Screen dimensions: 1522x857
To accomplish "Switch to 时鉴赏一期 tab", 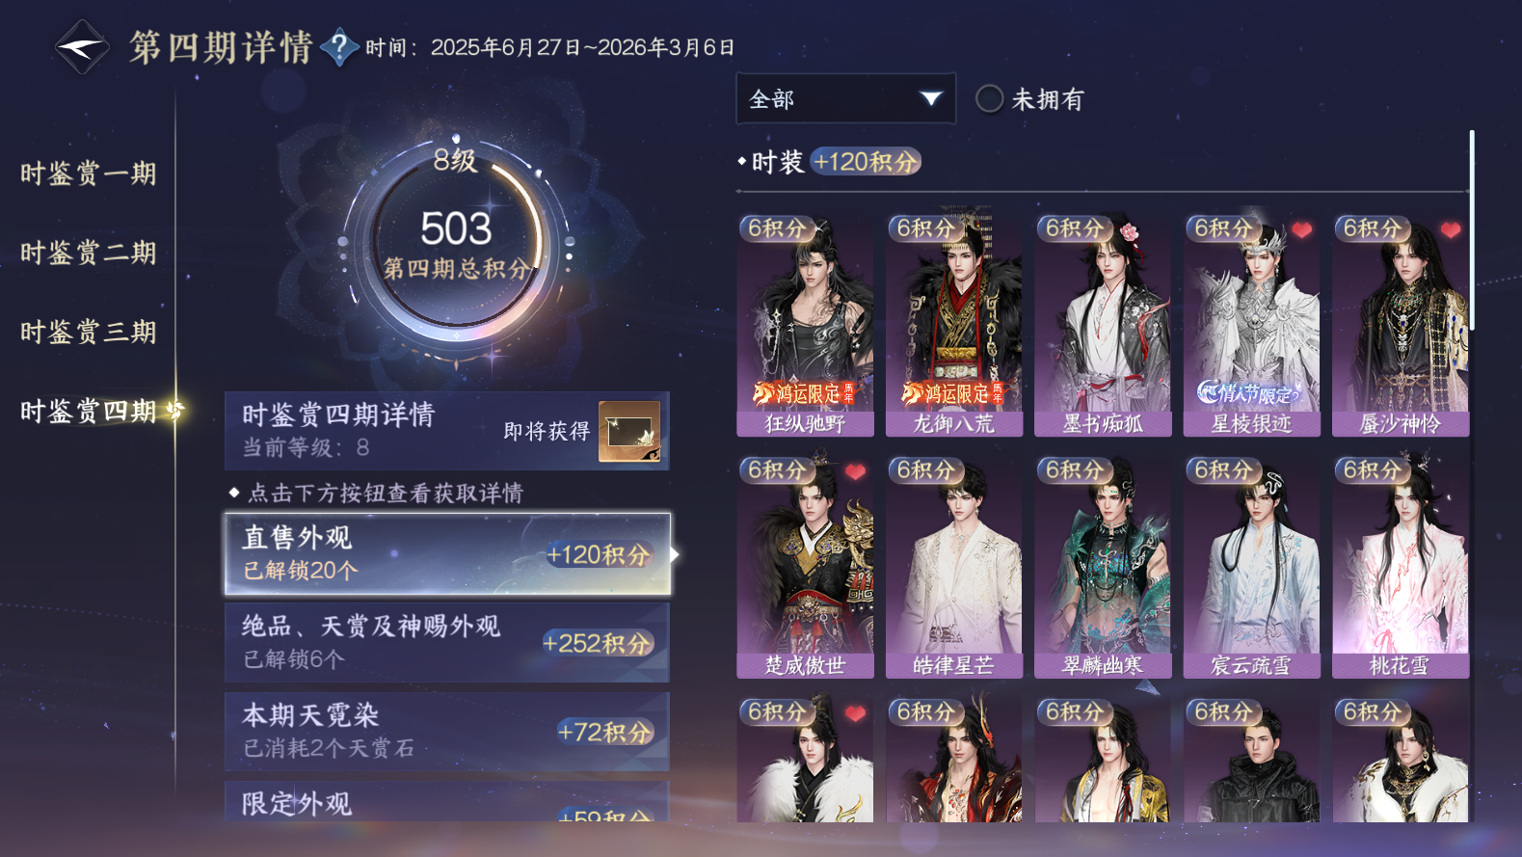I will 88,174.
